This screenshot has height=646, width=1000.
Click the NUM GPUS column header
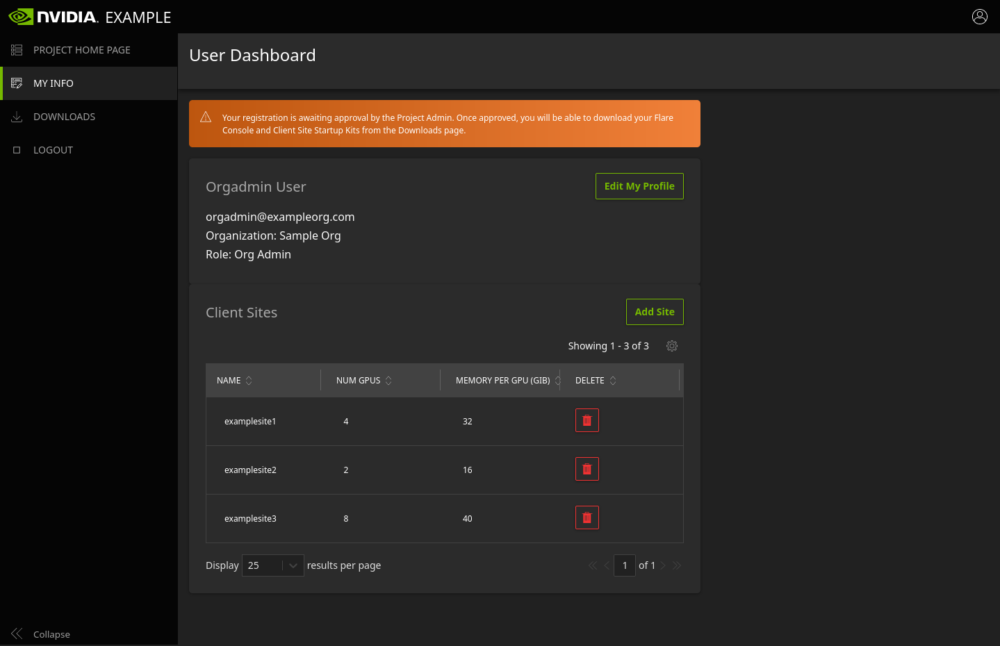(x=358, y=381)
